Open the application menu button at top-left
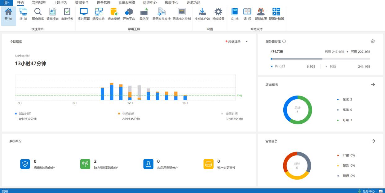 tap(6, 3)
